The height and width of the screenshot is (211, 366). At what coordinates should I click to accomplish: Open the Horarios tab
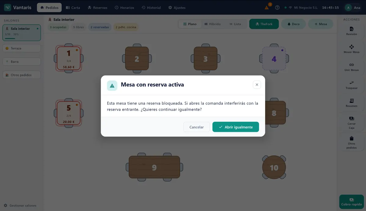pyautogui.click(x=124, y=8)
